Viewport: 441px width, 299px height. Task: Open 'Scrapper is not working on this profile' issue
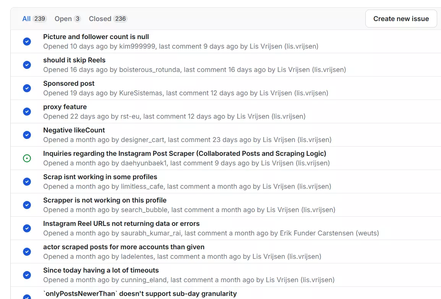tap(105, 200)
